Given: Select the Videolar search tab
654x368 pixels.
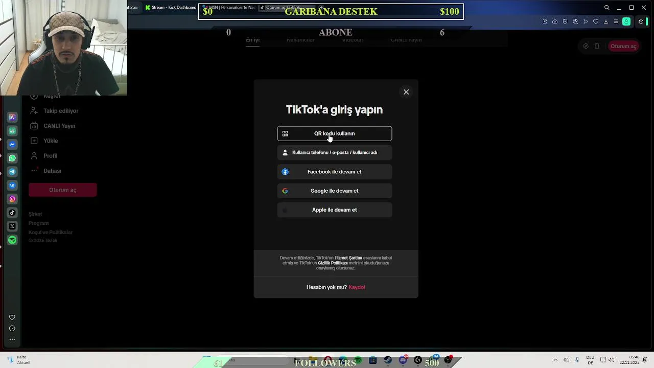Looking at the screenshot, I should 353,40.
